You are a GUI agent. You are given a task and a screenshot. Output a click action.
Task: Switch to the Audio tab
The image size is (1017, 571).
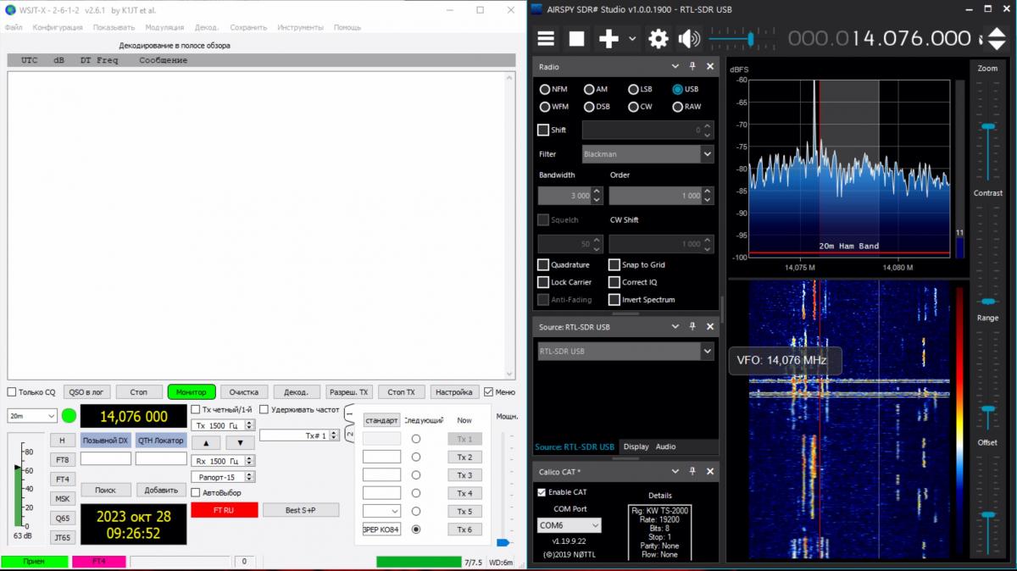665,446
